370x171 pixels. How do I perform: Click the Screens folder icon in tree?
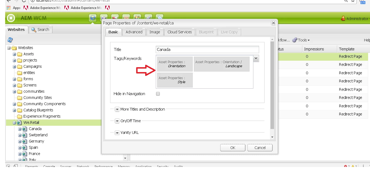[x=20, y=85]
